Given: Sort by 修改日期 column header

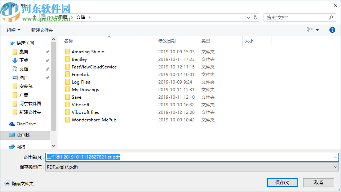Looking at the screenshot, I should point(167,41).
